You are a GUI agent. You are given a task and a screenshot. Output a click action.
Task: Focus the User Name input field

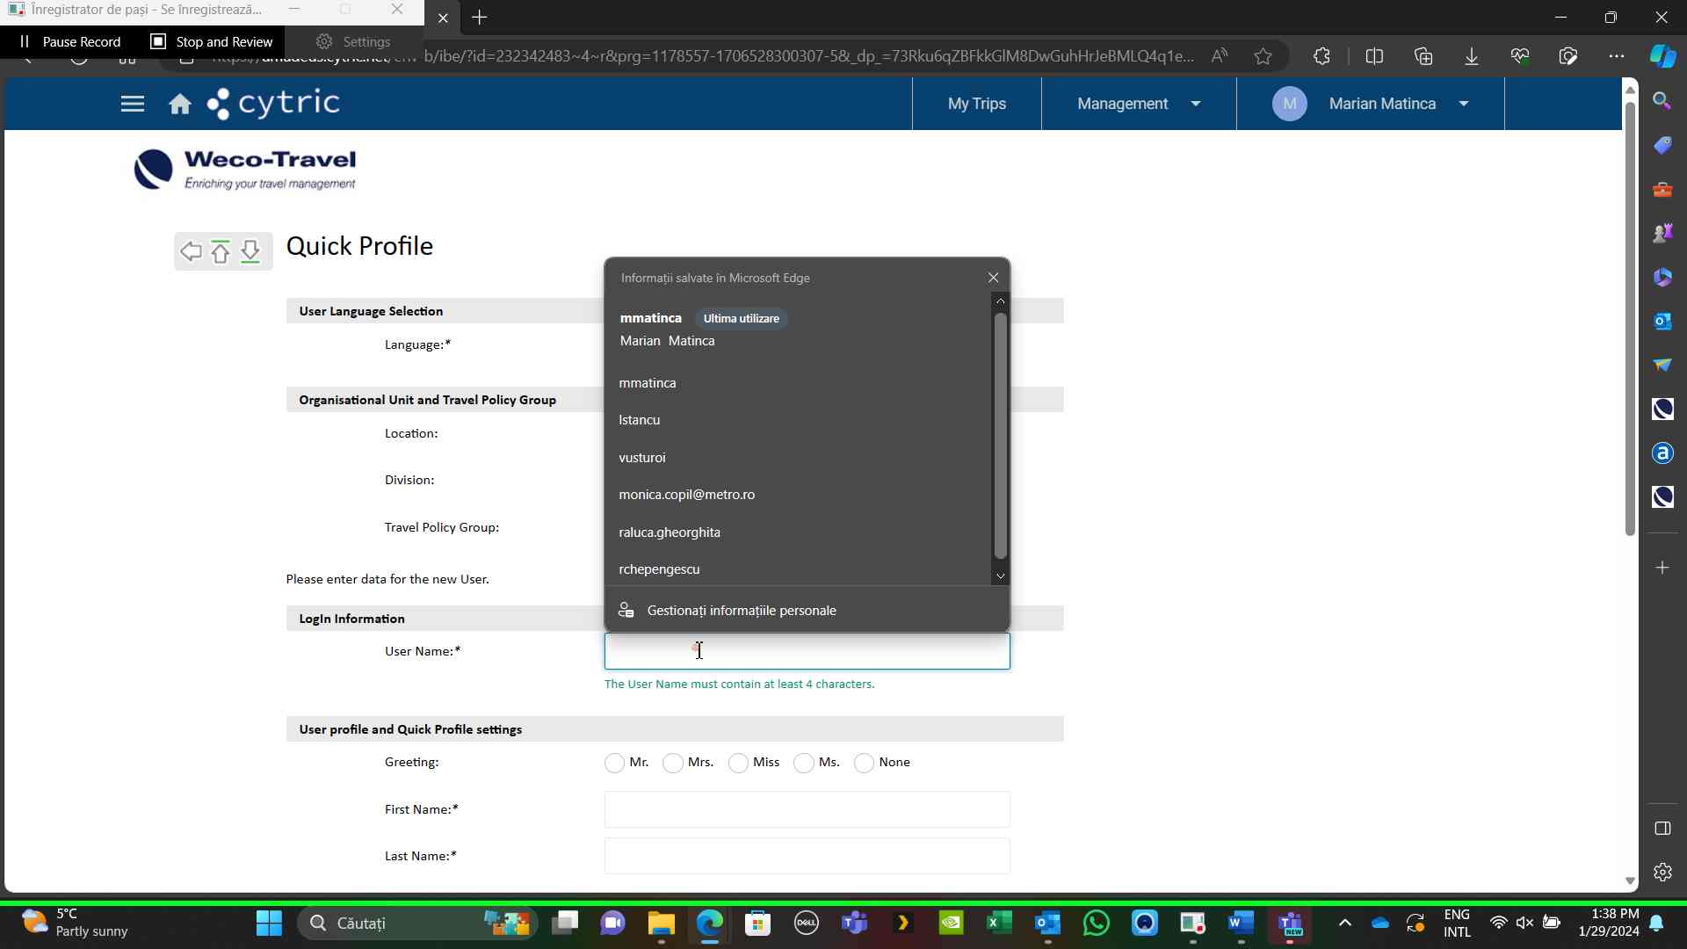point(807,651)
